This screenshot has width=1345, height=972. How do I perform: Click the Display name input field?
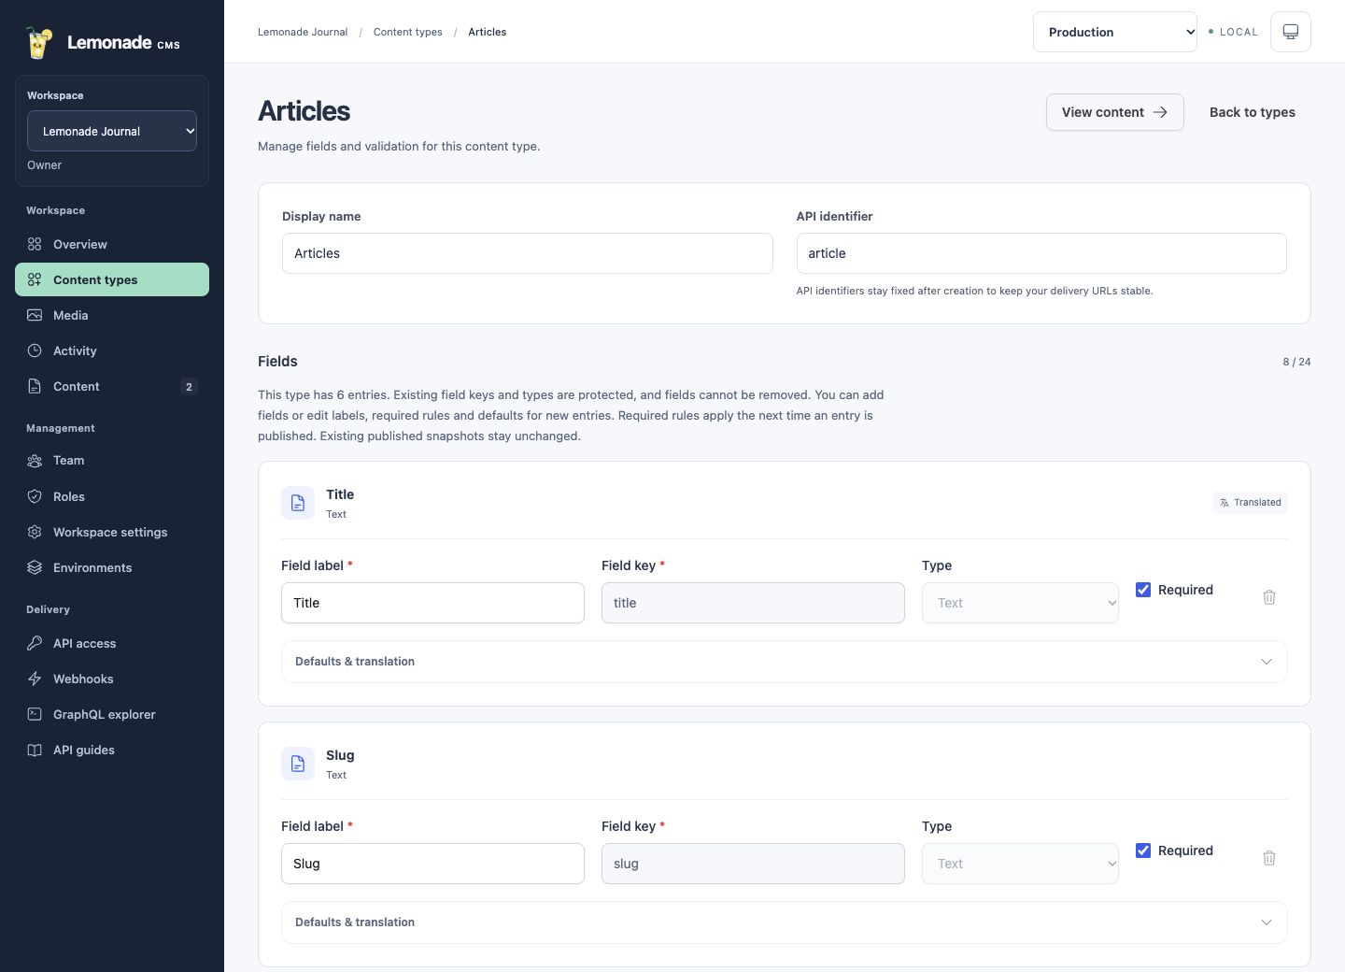(528, 253)
